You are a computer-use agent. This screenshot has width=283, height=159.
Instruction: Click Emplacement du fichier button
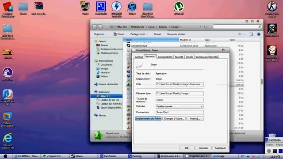148,119
